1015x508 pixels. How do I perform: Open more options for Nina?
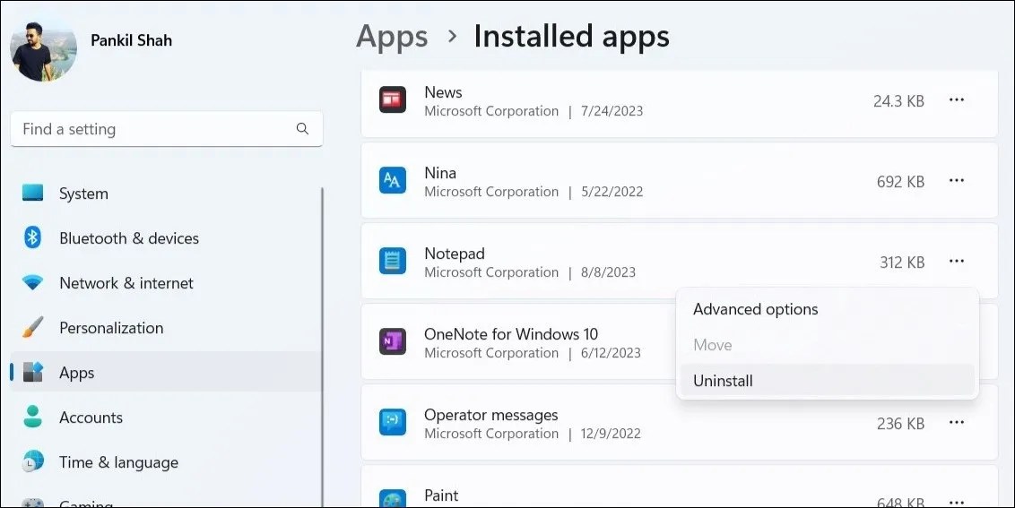coord(956,181)
